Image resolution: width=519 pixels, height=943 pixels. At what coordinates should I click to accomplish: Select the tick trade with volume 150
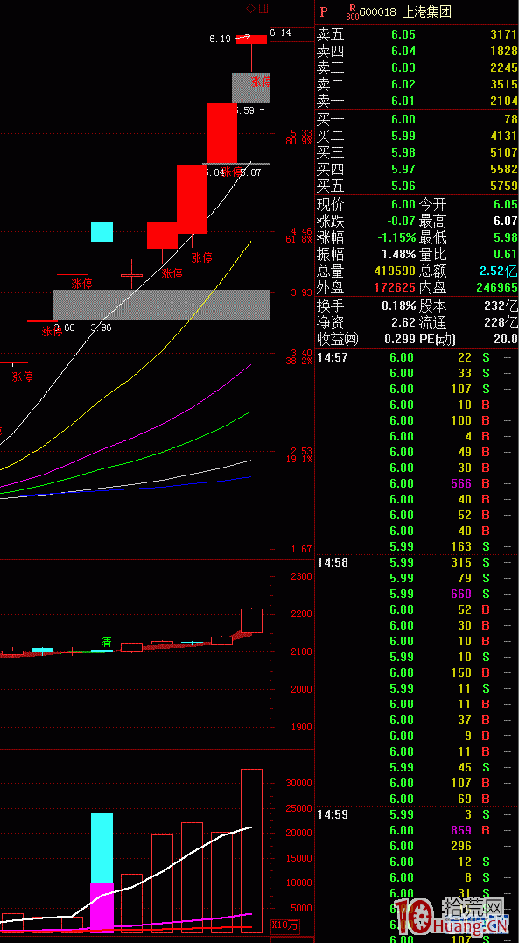(x=417, y=673)
